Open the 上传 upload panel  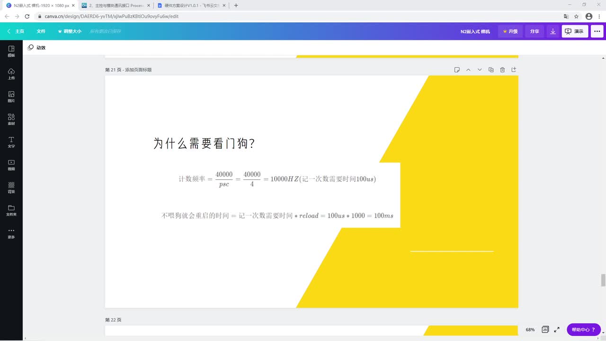pyautogui.click(x=11, y=74)
